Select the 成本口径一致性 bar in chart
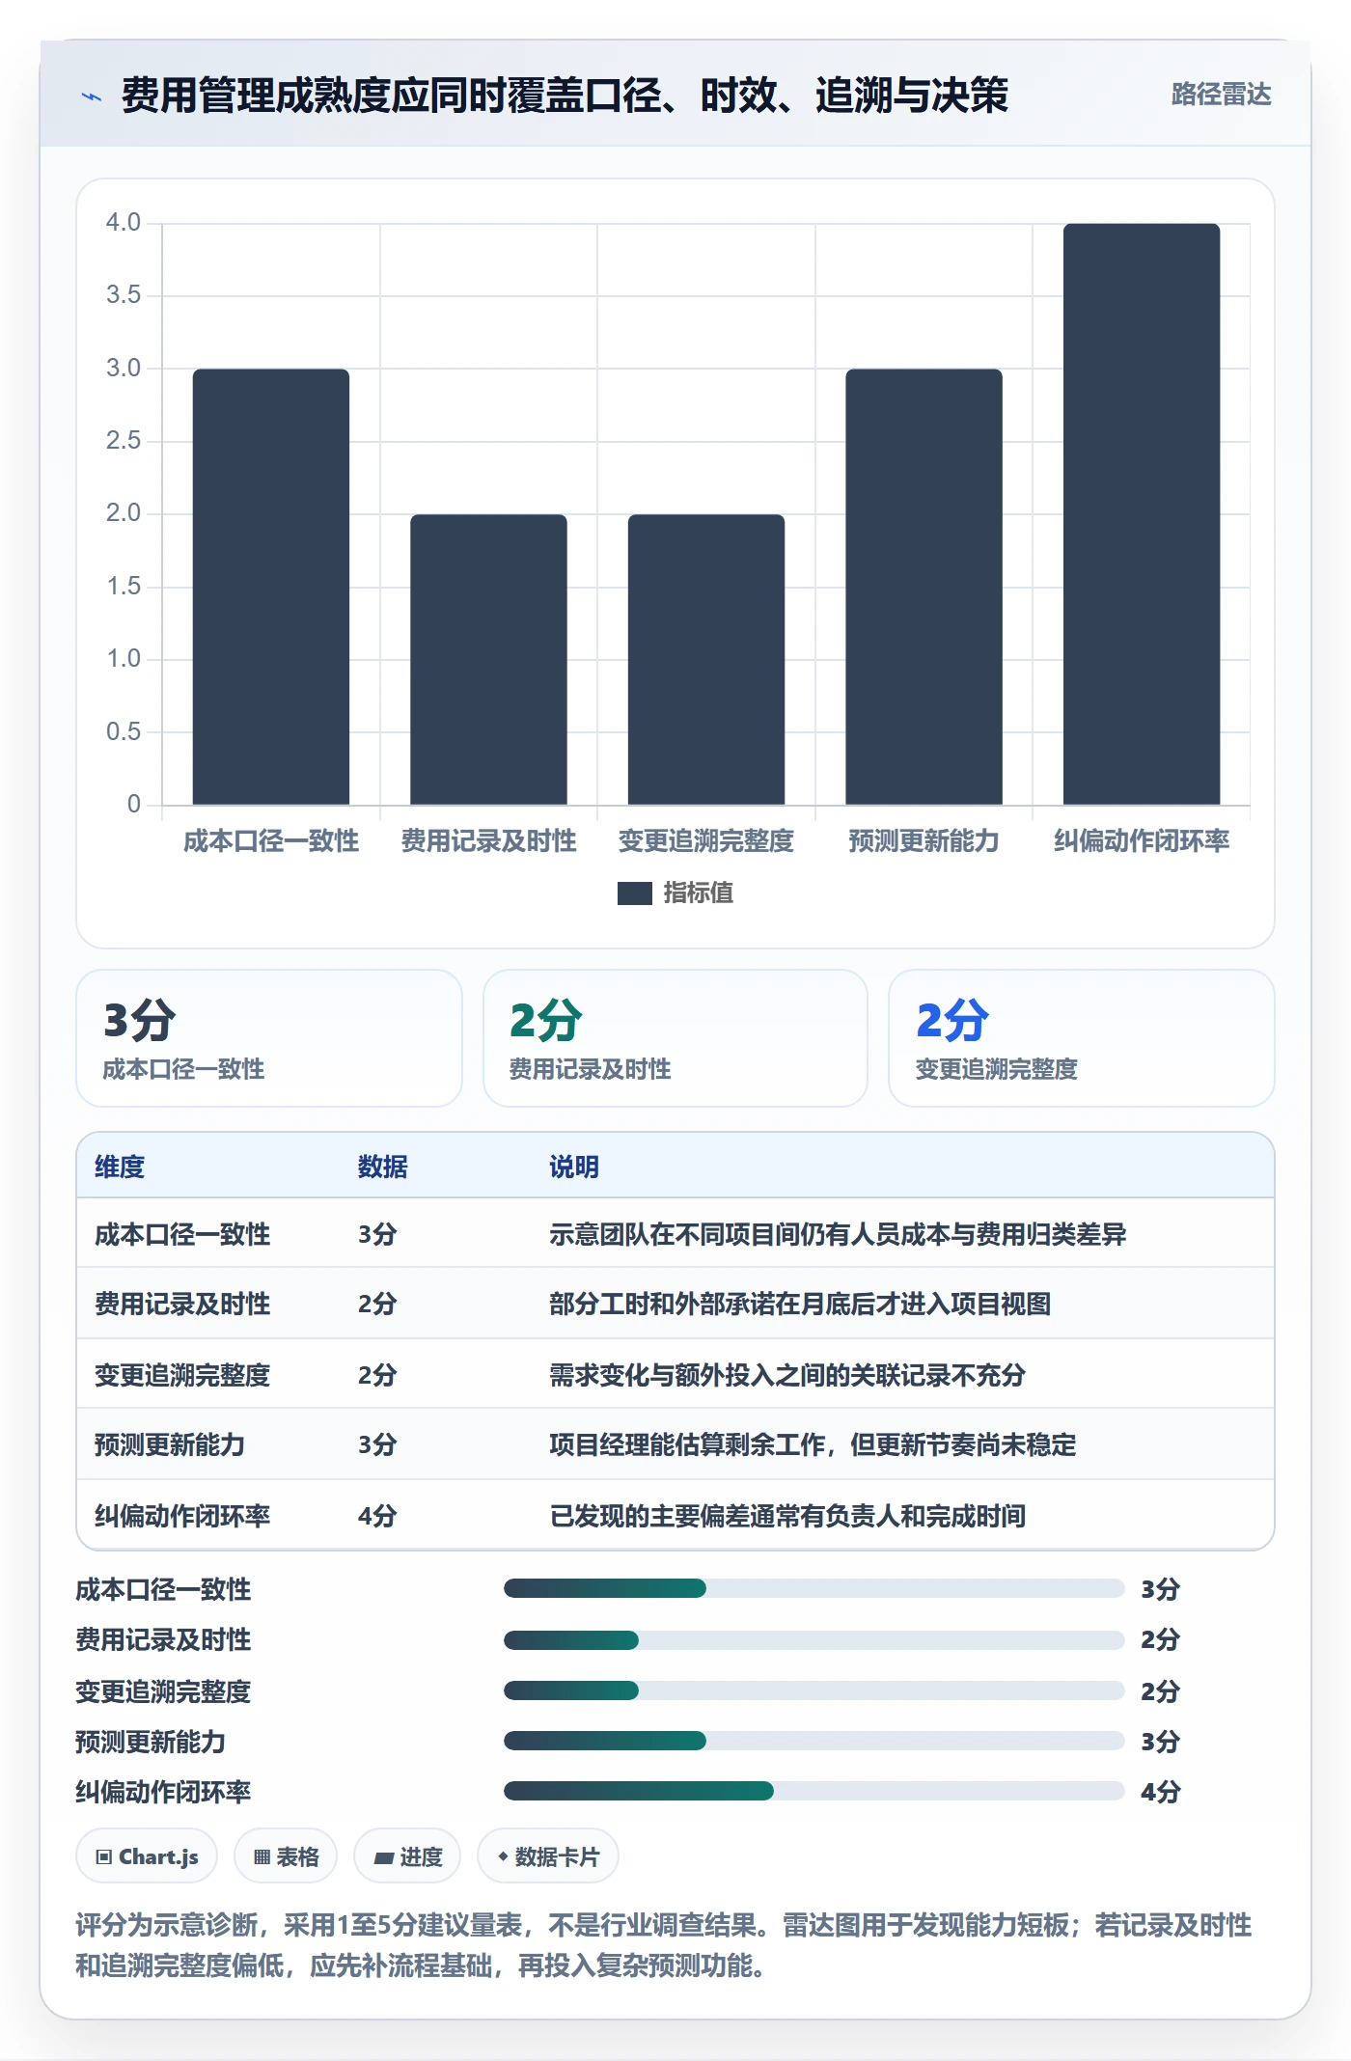This screenshot has height=2061, width=1351. click(x=271, y=587)
